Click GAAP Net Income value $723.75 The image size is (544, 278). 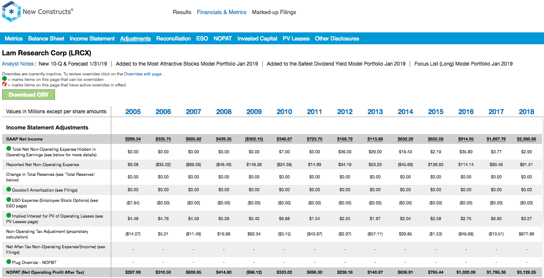pos(315,139)
